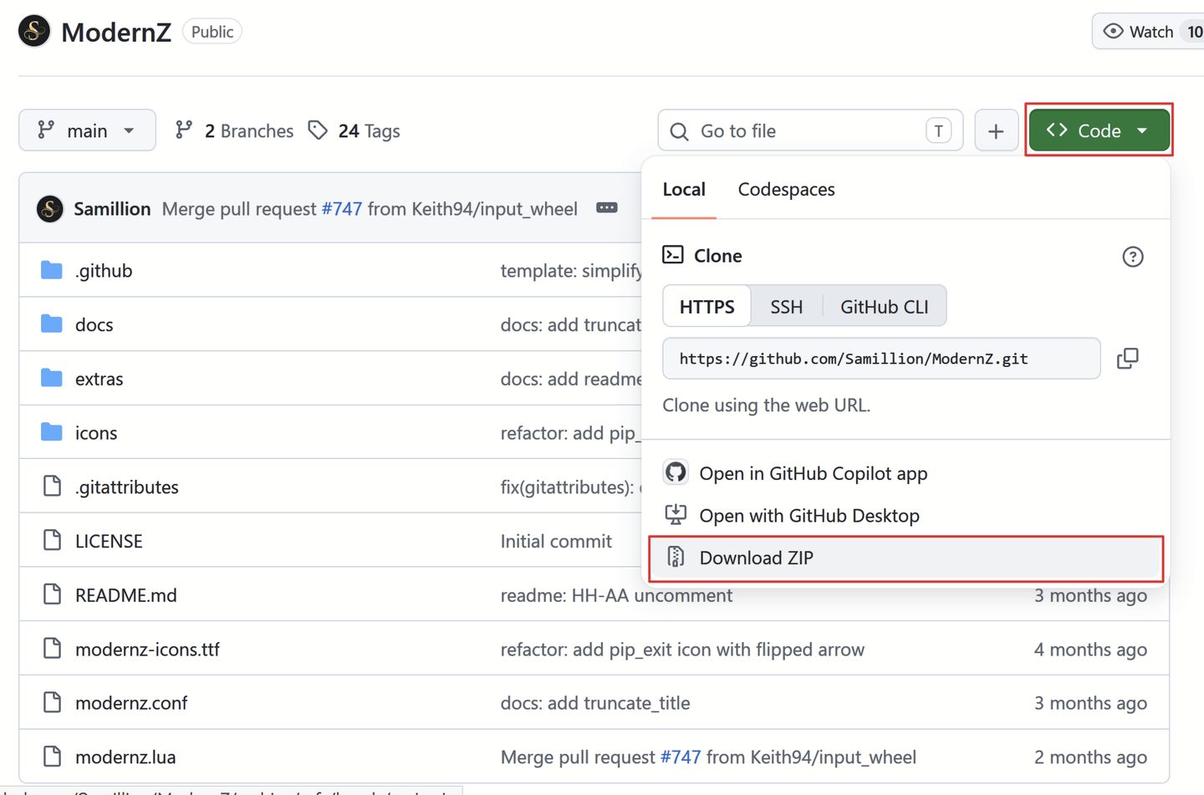This screenshot has height=795, width=1204.
Task: Click the .github folder icon
Action: pos(52,270)
